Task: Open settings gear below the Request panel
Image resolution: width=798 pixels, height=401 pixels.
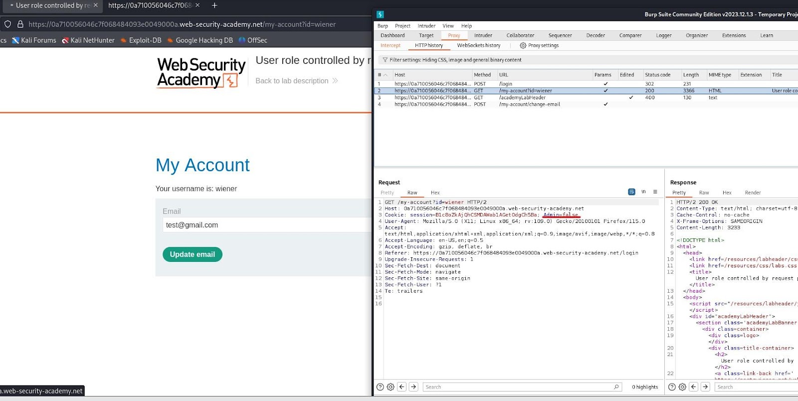Action: [391, 387]
